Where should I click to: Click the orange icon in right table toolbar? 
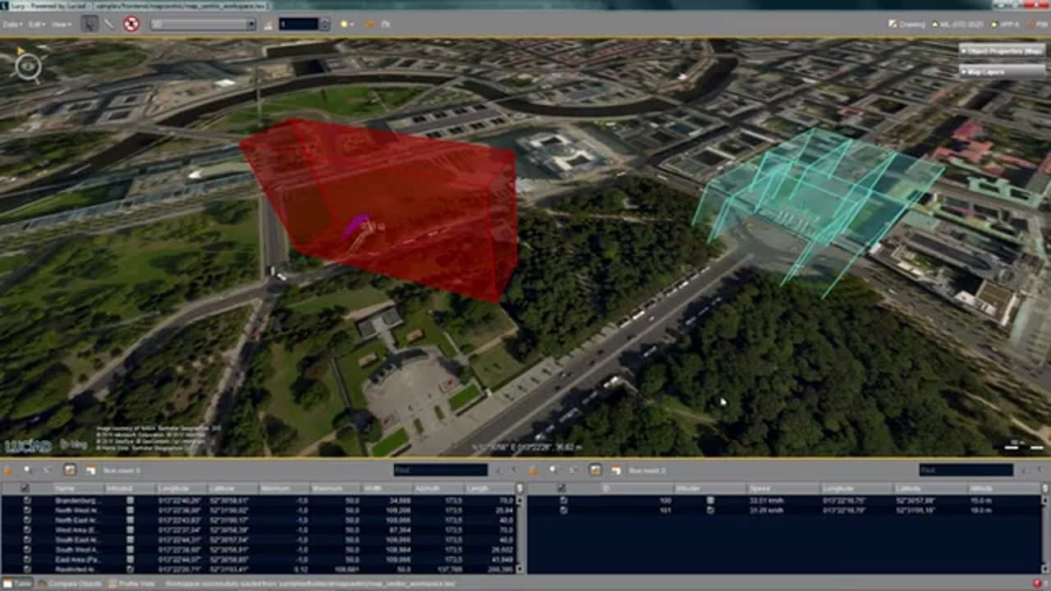point(534,470)
